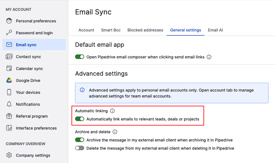Click the Your devices phone icon
275x163 pixels.
click(9, 92)
